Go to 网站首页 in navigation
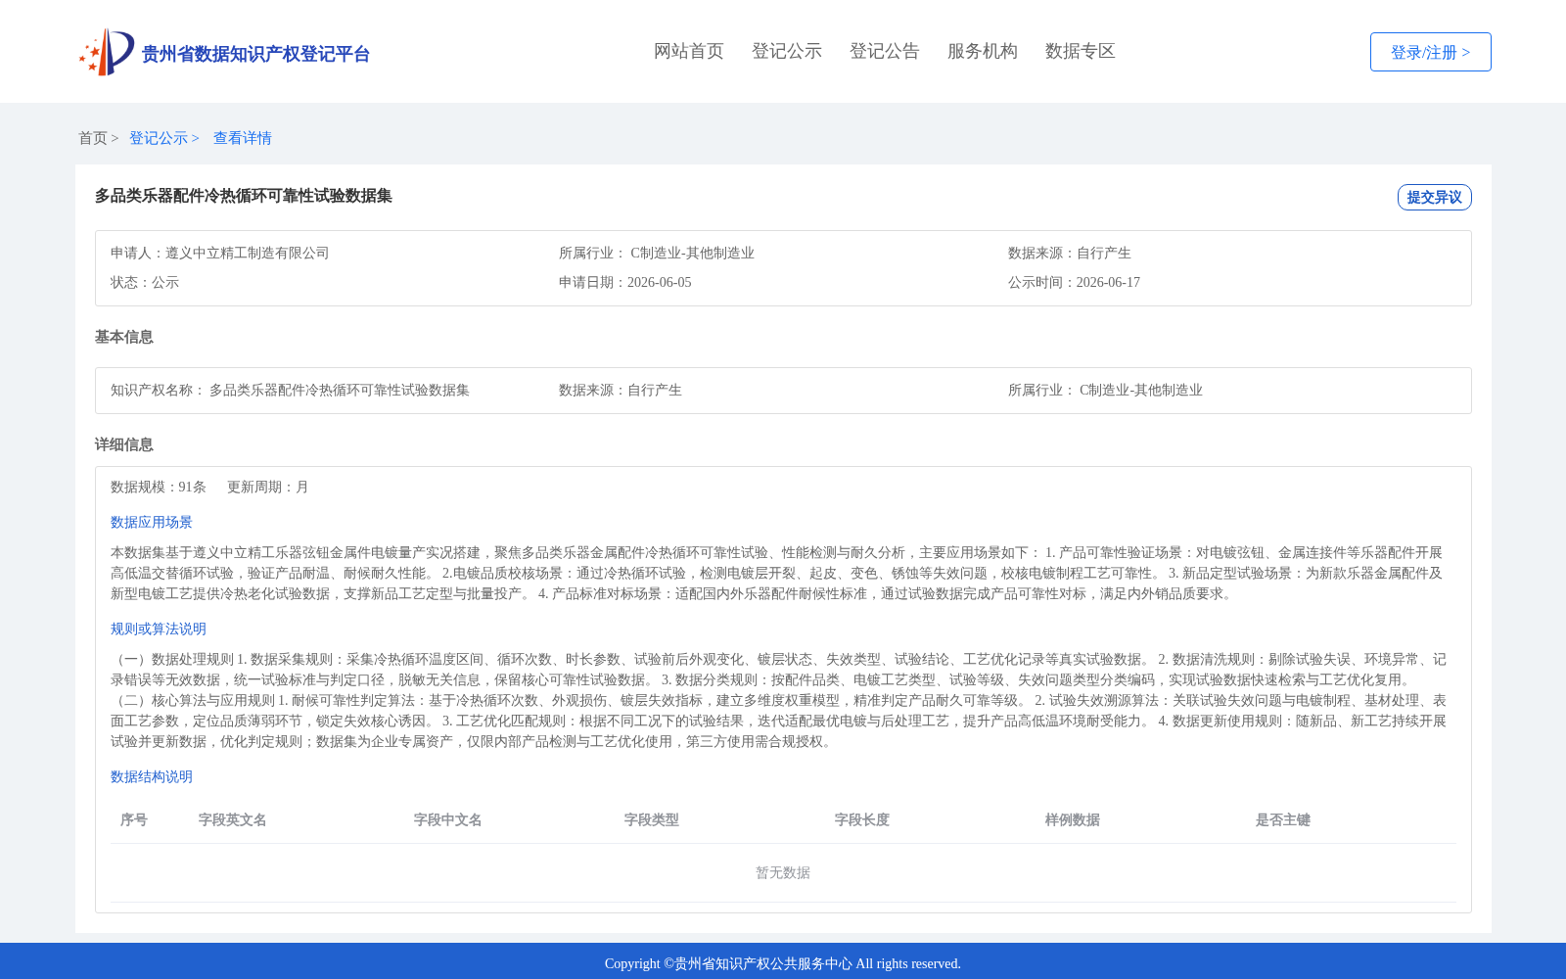 (689, 51)
